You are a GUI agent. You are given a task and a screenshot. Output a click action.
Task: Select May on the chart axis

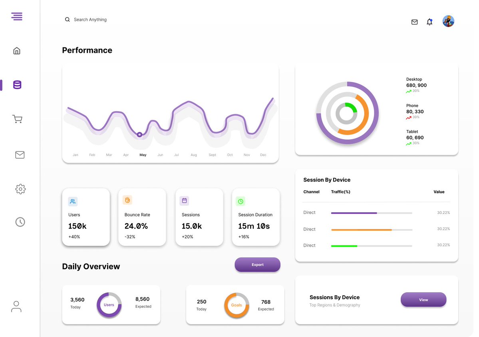pos(143,155)
